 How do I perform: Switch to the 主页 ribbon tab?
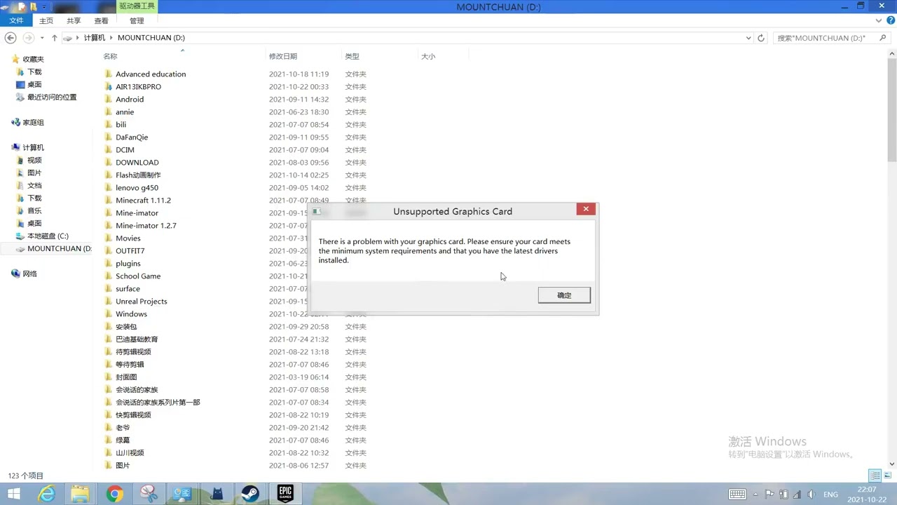[46, 21]
